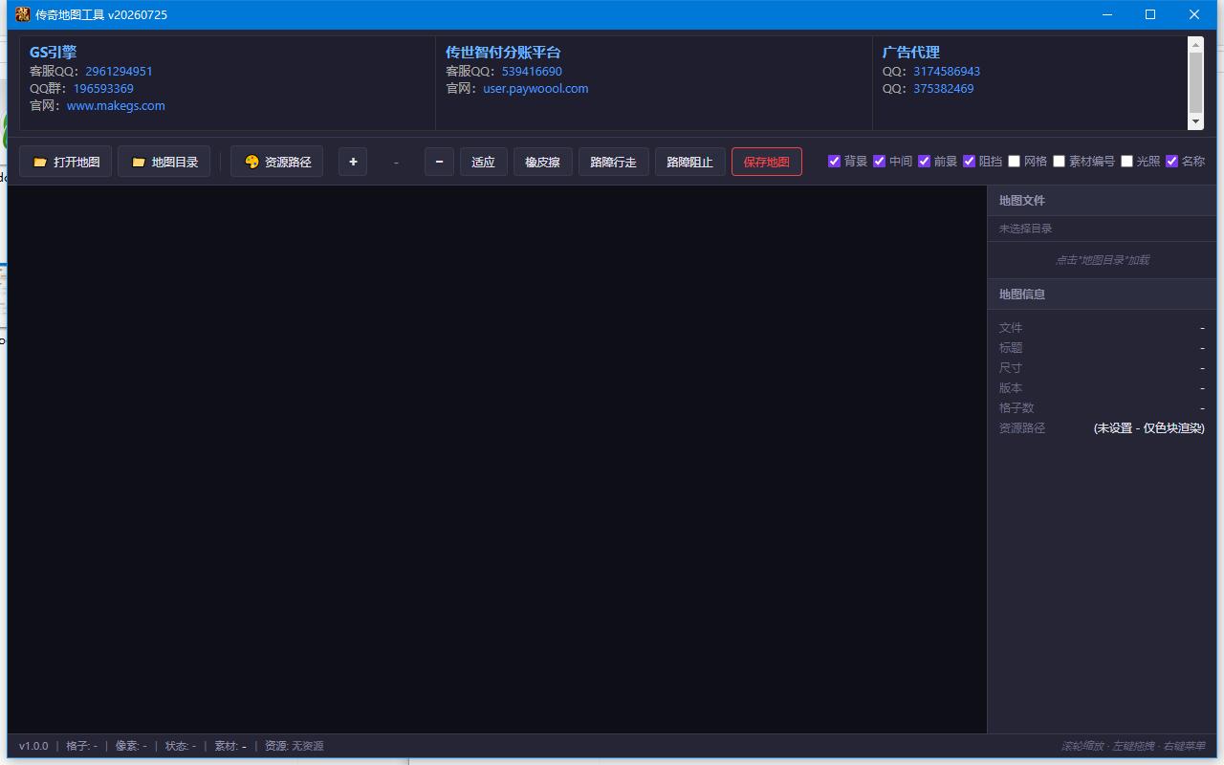Click banner scrollbar up arrow
This screenshot has height=765, width=1224.
click(x=1195, y=44)
